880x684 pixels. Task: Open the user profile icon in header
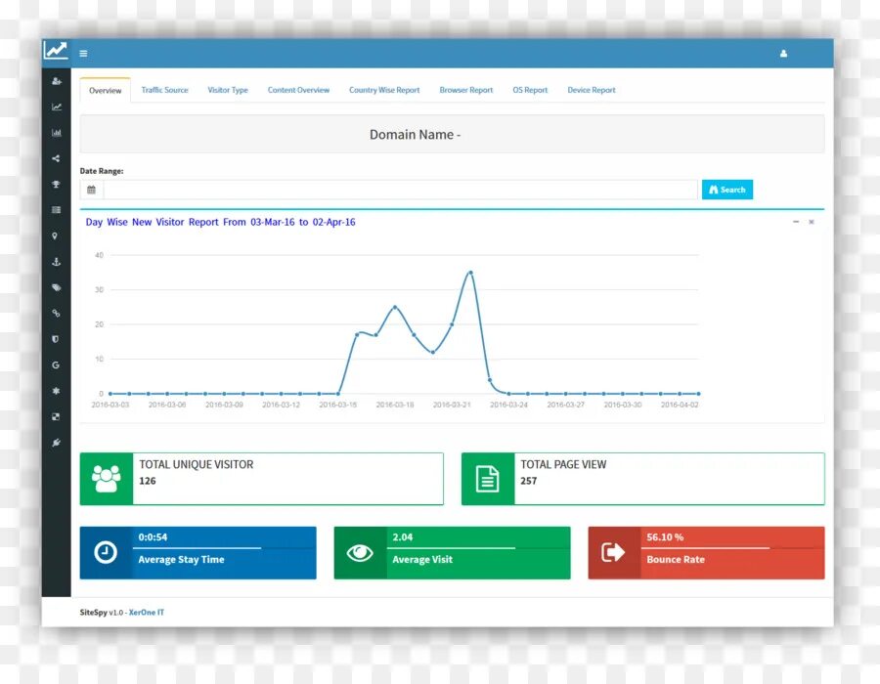[783, 54]
